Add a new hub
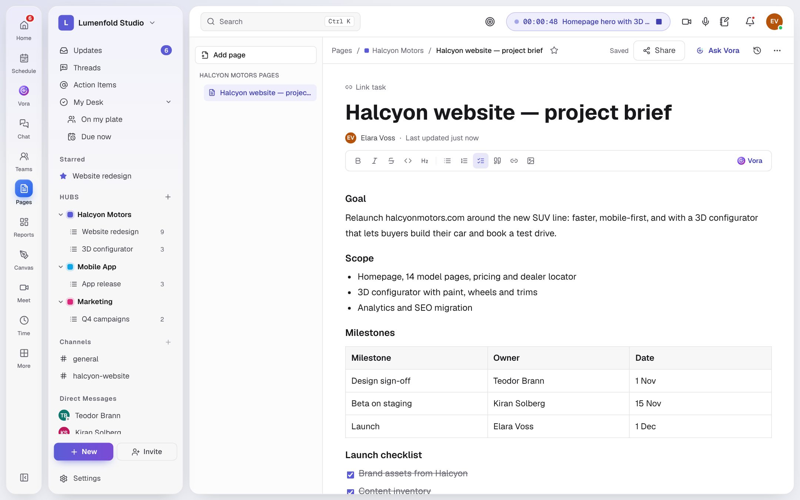 coord(168,197)
